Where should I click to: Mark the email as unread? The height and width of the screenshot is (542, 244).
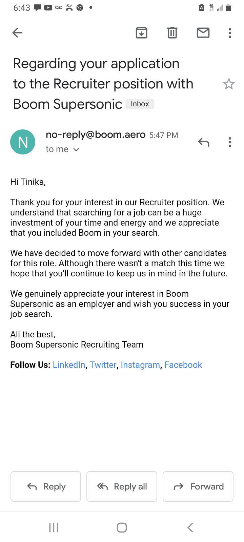(x=203, y=33)
